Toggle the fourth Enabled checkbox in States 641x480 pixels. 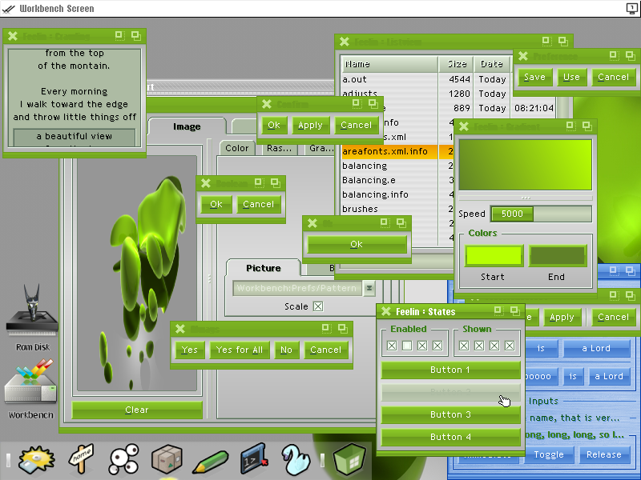[437, 346]
